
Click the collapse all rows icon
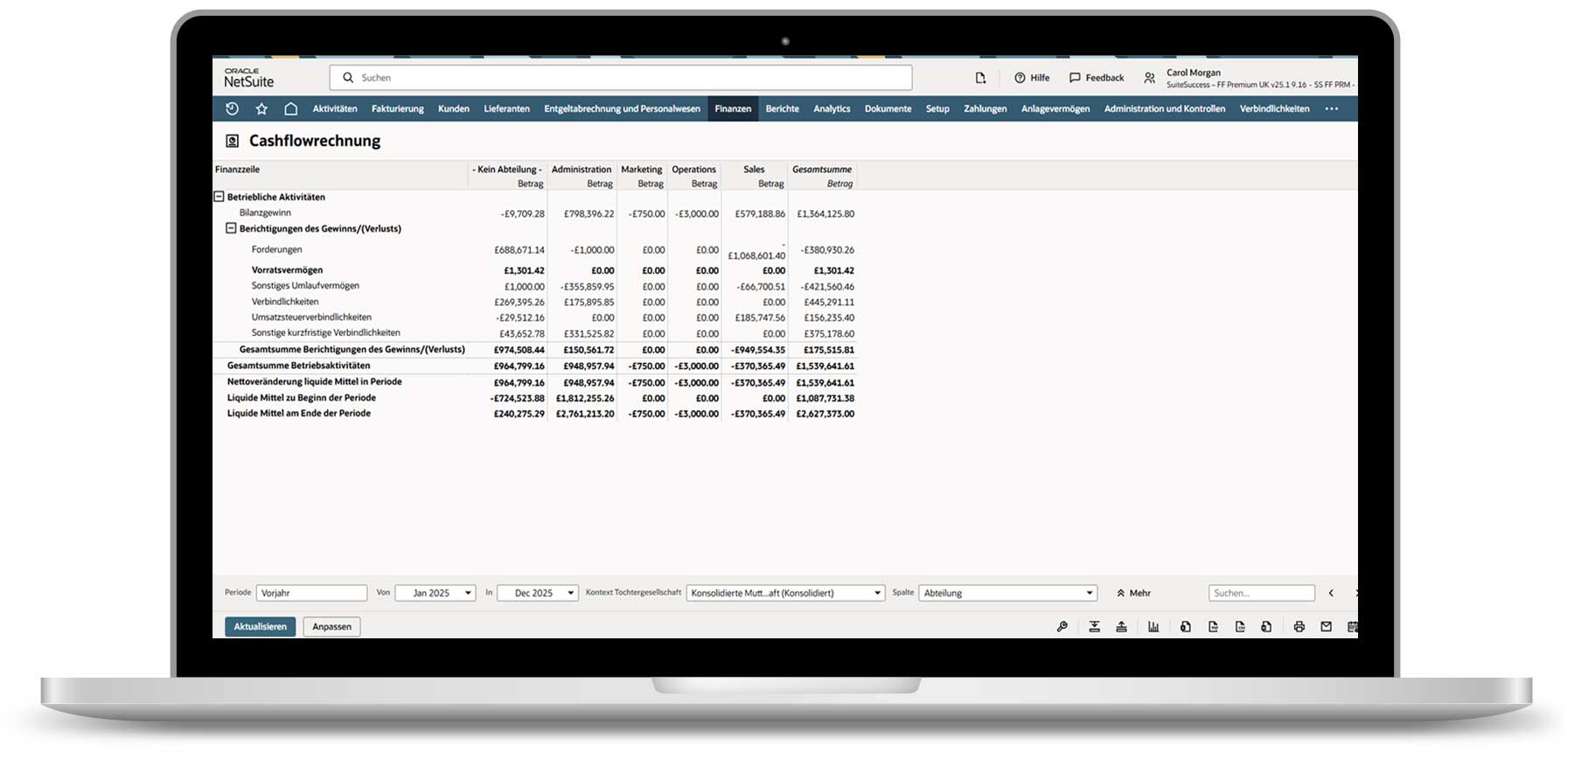pos(1121,626)
